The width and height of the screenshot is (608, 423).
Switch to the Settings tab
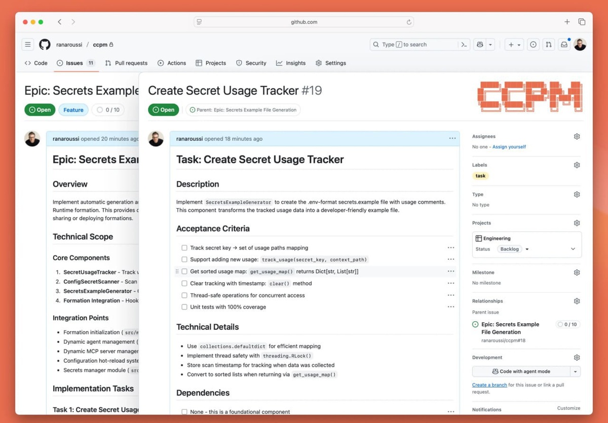pos(331,63)
